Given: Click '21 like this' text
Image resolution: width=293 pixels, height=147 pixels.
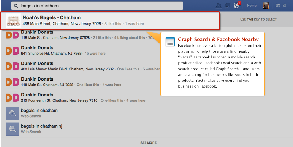Looking at the screenshot, I should click(x=102, y=38).
